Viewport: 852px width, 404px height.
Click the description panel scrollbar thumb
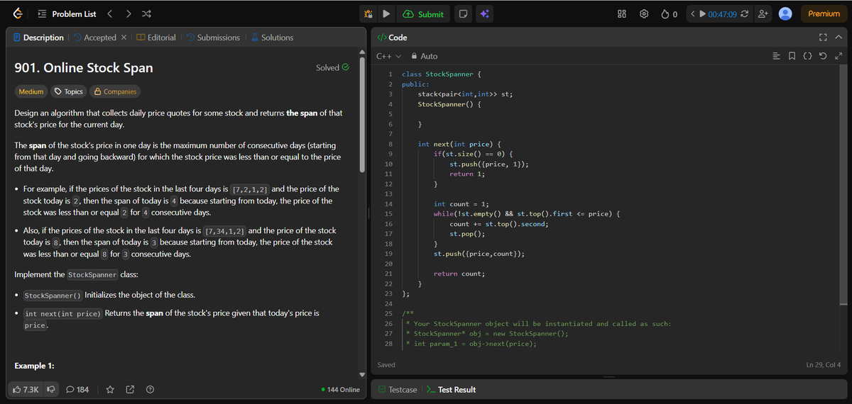[x=364, y=116]
